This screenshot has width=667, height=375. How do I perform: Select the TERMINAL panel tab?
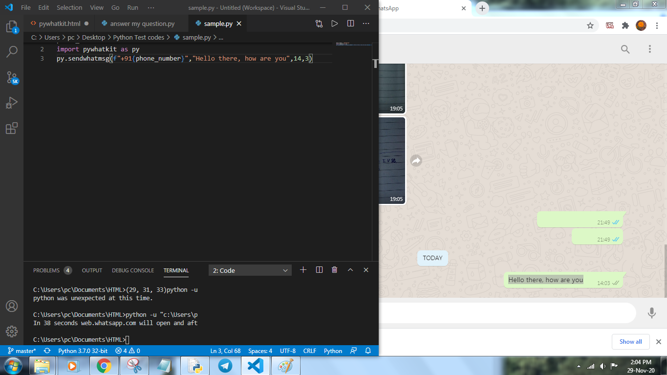tap(176, 270)
